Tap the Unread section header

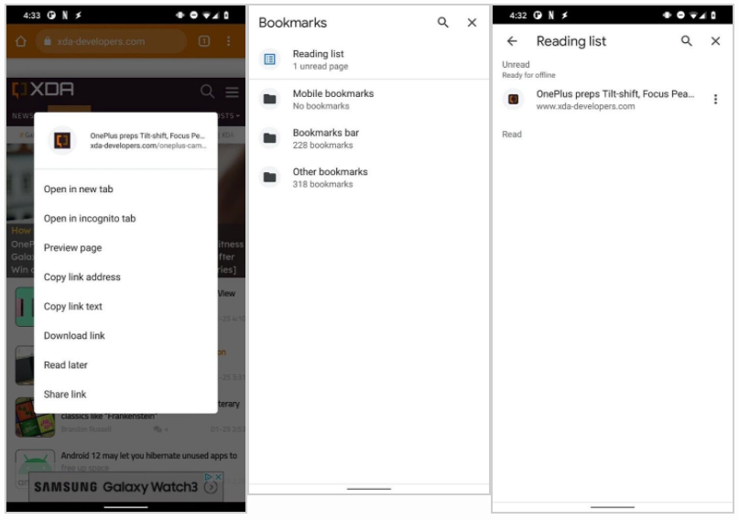516,64
